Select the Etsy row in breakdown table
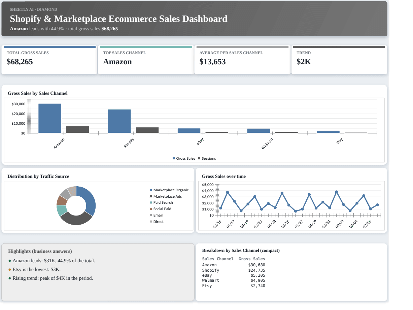 pyautogui.click(x=234, y=286)
